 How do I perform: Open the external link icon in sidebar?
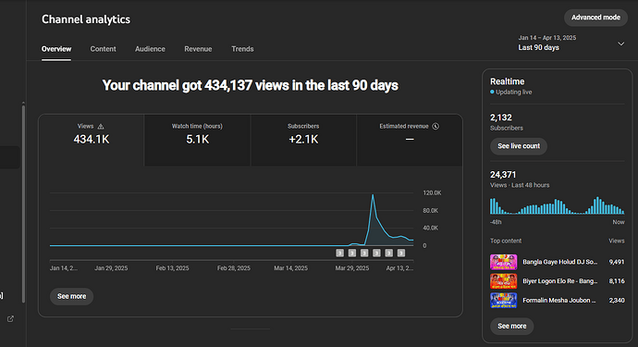coord(10,319)
